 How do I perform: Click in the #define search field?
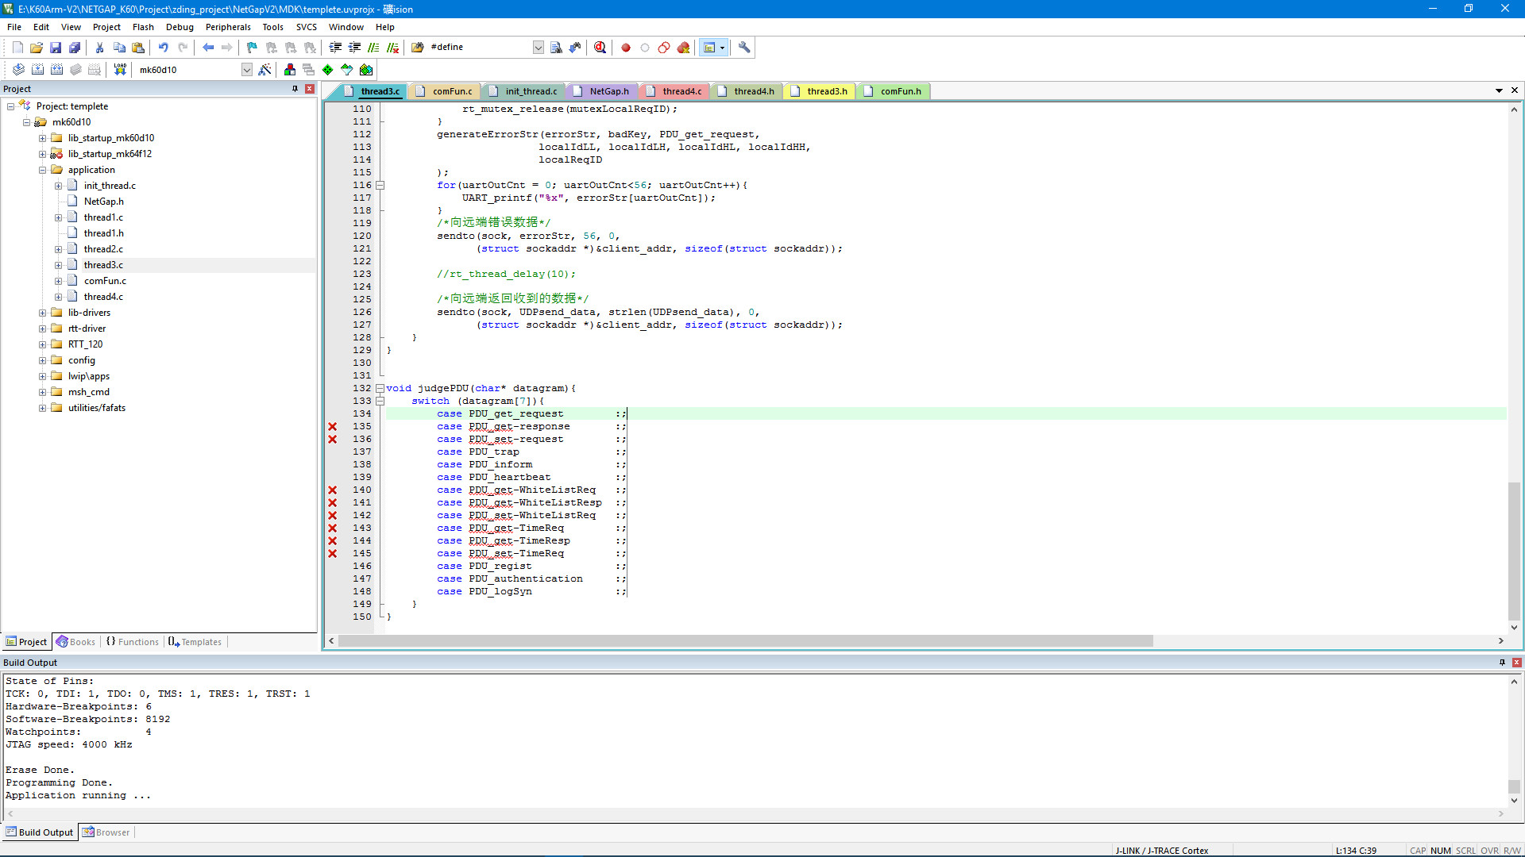click(x=479, y=48)
